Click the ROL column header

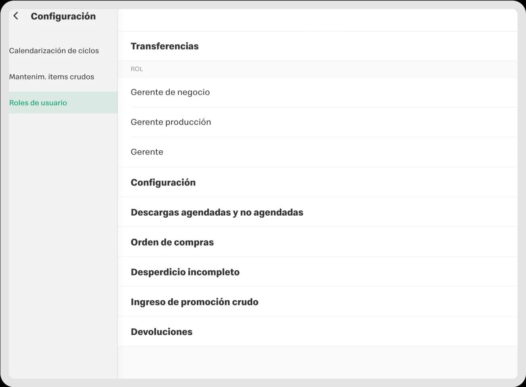pos(137,69)
